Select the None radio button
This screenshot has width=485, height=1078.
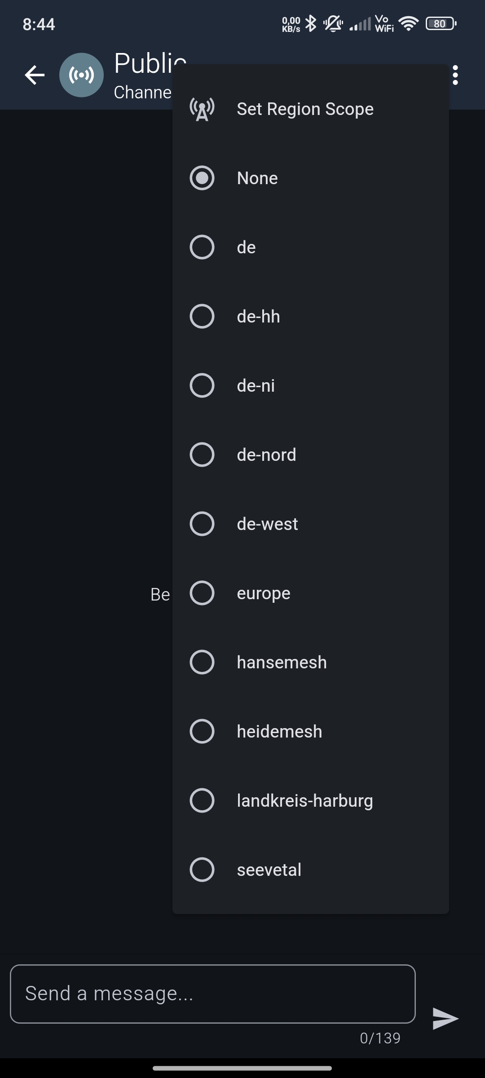click(202, 178)
